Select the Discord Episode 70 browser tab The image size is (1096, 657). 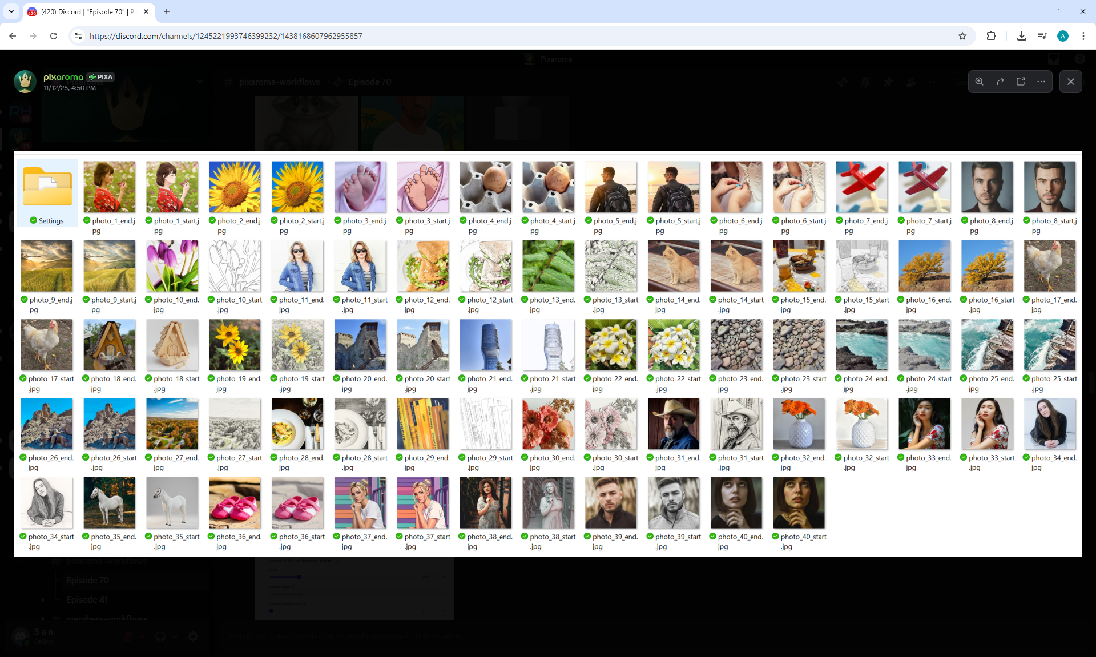tap(86, 11)
